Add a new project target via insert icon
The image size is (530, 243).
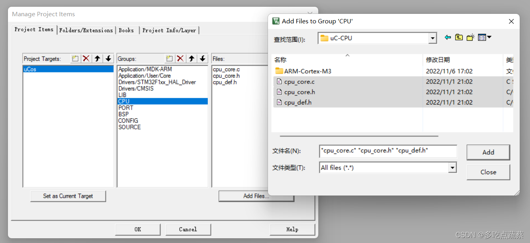point(75,58)
